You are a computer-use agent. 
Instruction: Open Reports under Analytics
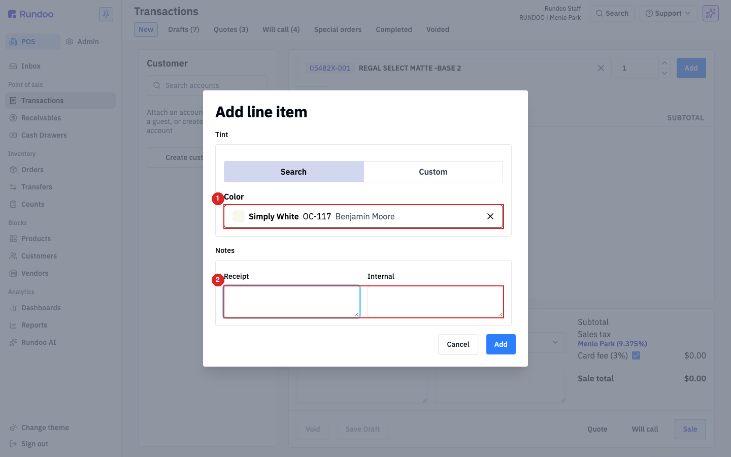[x=60, y=325]
